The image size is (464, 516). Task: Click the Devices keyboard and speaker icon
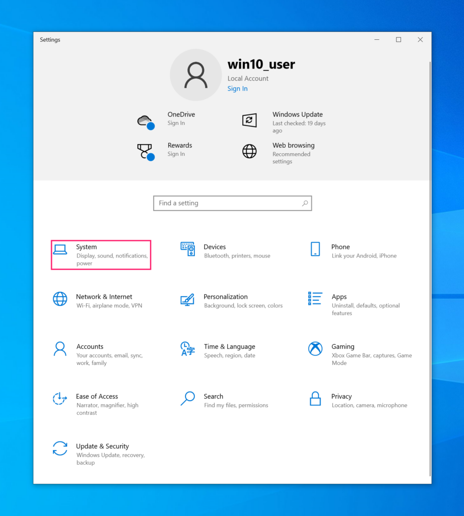tap(187, 249)
